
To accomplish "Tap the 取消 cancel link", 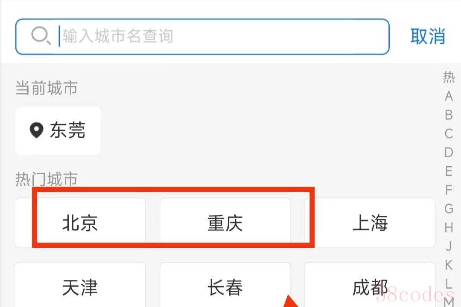I will pyautogui.click(x=428, y=36).
